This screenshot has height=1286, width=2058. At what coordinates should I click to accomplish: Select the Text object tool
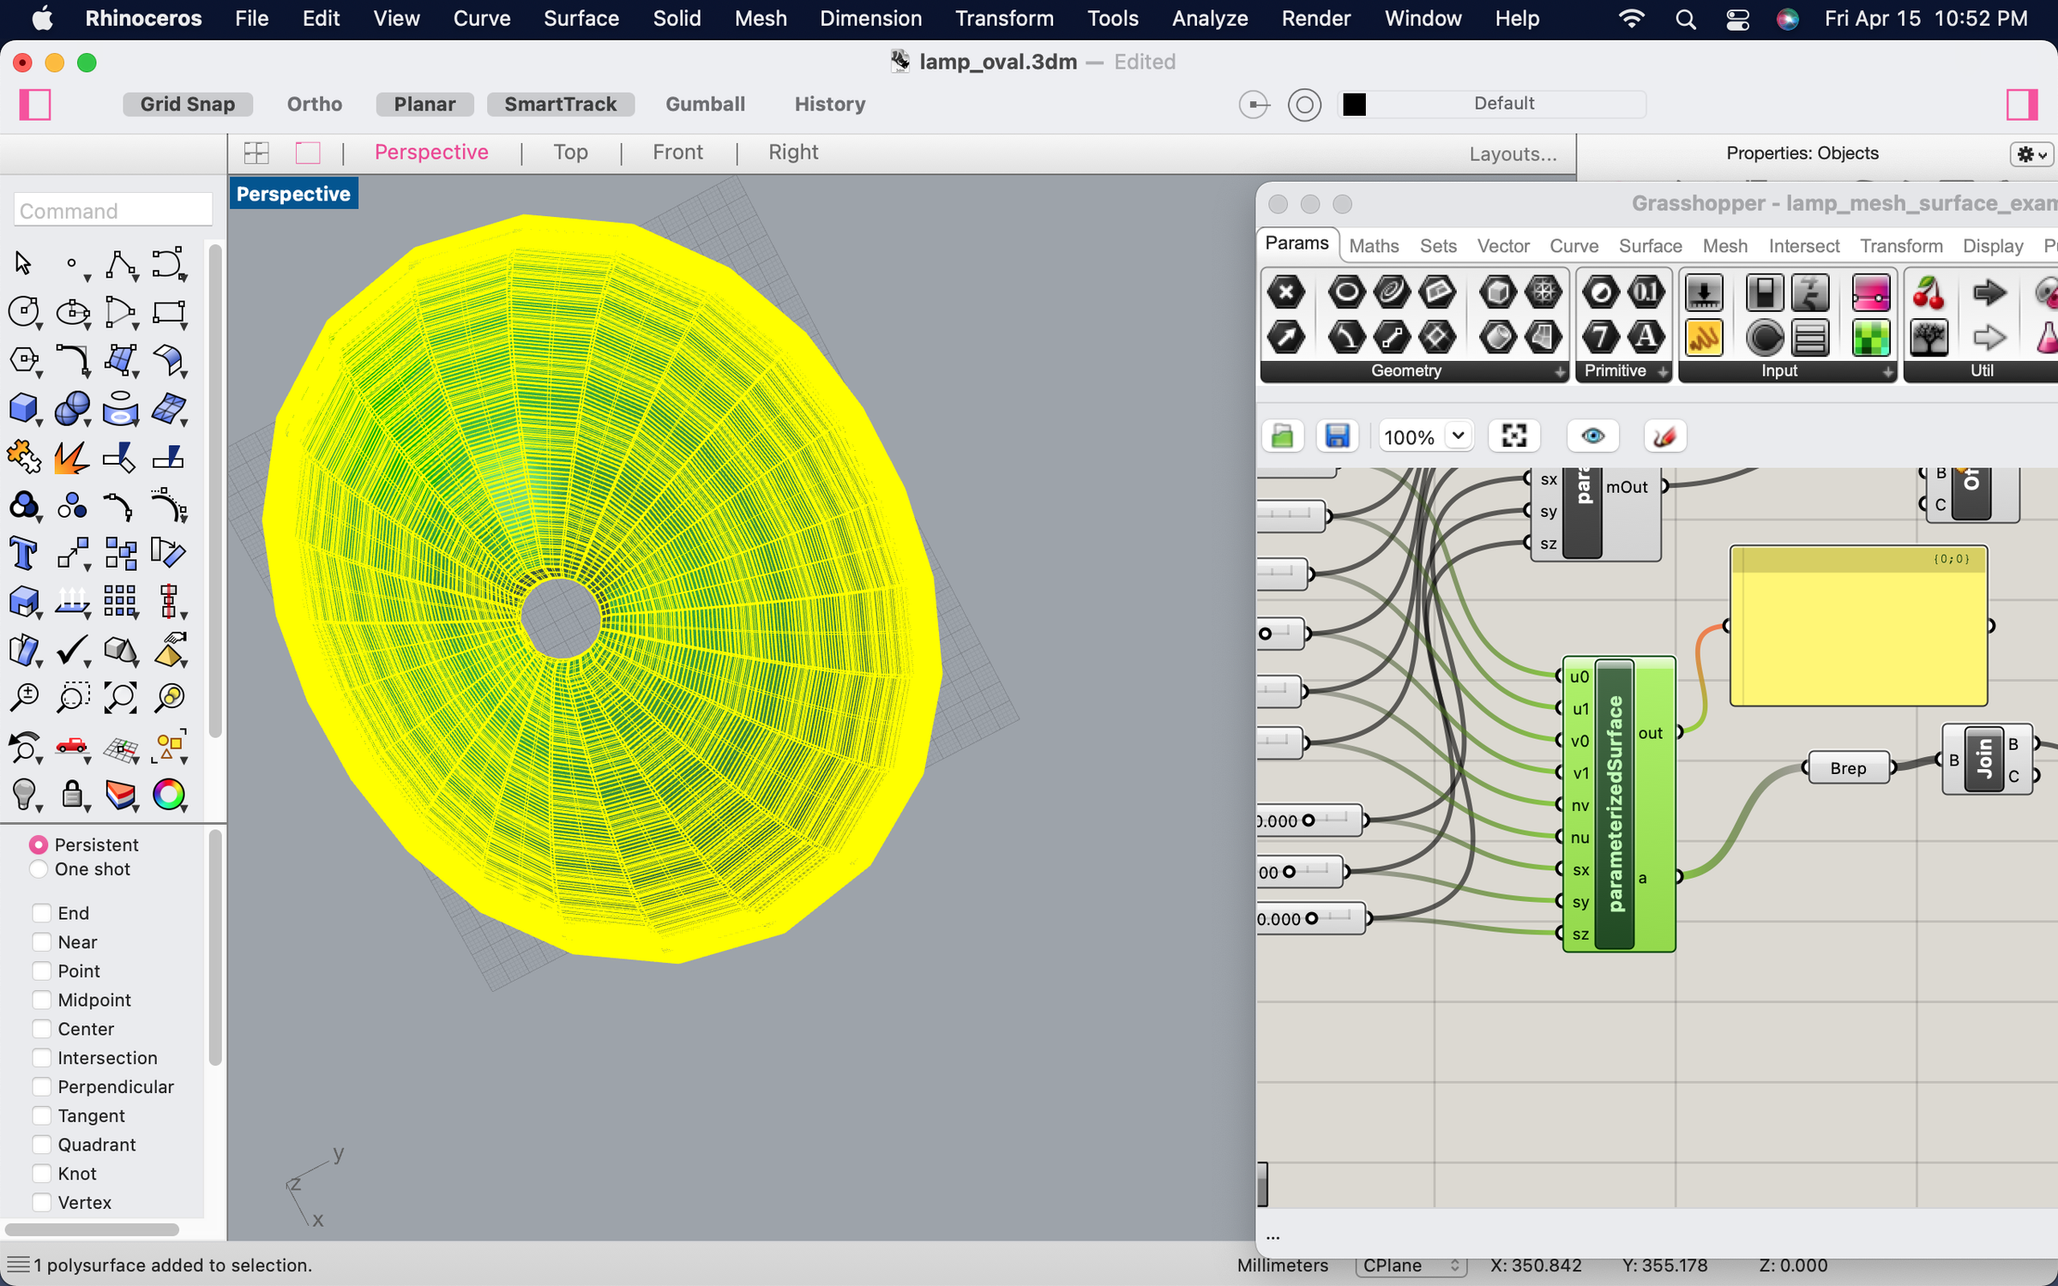coord(24,554)
